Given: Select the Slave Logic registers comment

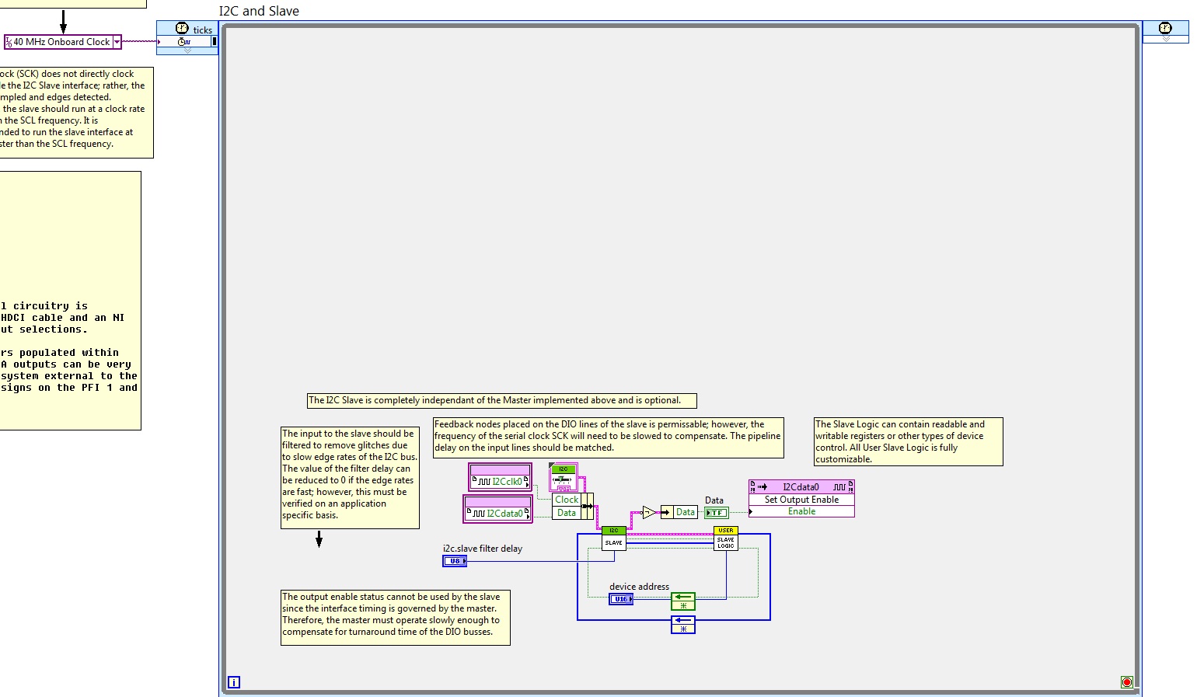Looking at the screenshot, I should tap(908, 441).
